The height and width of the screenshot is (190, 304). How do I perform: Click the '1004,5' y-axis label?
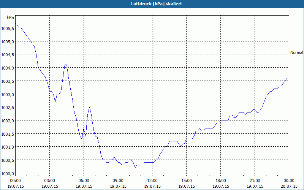[x=8, y=55]
